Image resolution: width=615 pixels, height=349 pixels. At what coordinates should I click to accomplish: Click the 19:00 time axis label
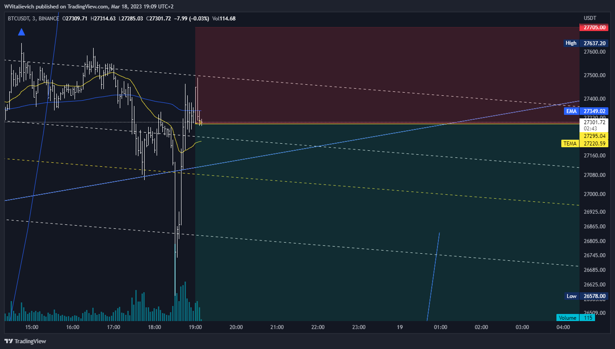click(195, 327)
